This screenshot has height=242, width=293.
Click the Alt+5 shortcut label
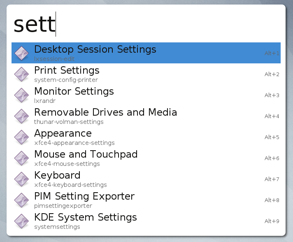pos(272,137)
